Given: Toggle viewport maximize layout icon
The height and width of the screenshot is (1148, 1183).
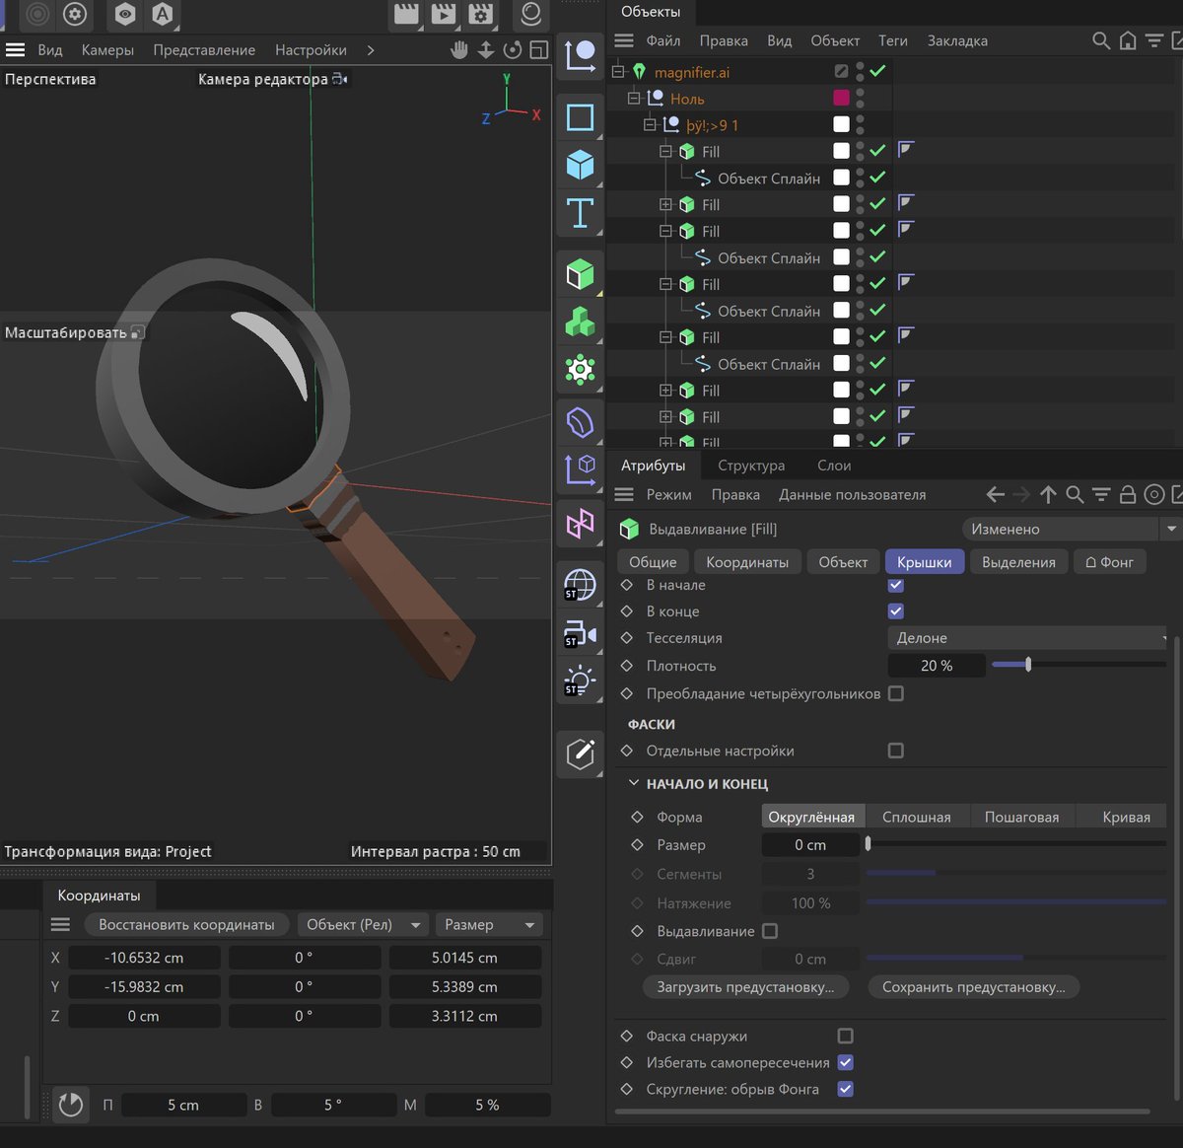Looking at the screenshot, I should [538, 49].
